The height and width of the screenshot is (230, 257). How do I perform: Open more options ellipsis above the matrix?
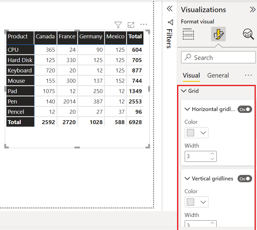tap(144, 24)
